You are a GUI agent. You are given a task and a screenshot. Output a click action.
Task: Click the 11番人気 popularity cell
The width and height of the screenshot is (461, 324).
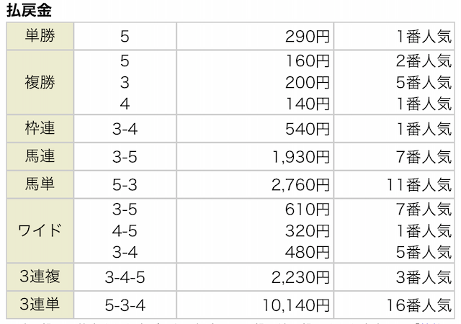(418, 184)
